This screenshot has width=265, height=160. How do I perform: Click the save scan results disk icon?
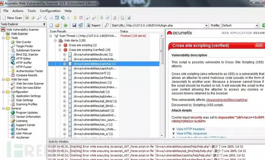coord(74,25)
